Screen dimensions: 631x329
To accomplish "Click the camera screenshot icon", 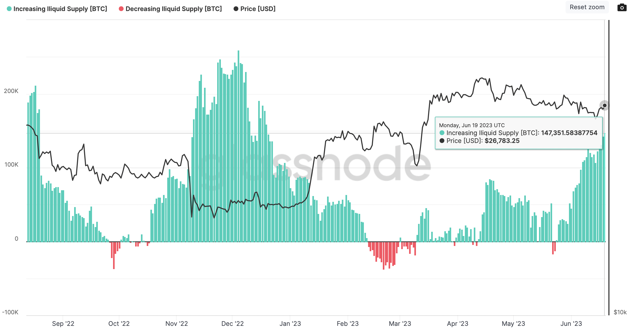I will [x=622, y=8].
